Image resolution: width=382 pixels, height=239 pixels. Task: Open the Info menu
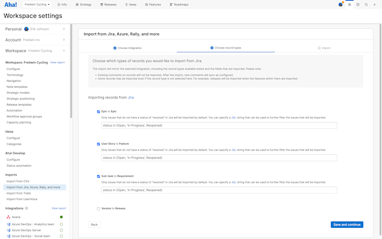[62, 5]
